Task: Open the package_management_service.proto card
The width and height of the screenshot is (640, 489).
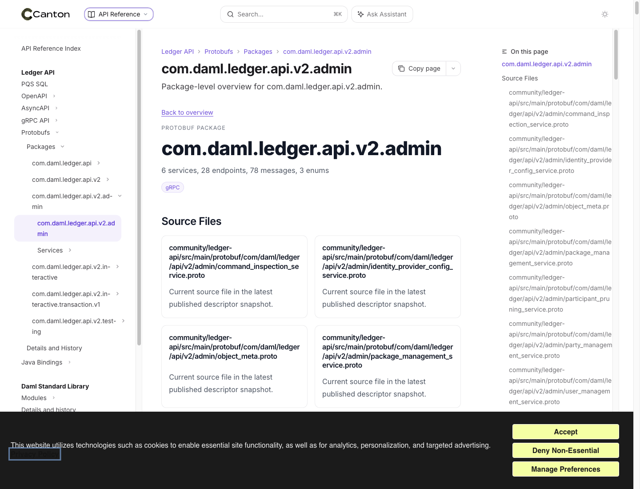Action: tap(388, 366)
